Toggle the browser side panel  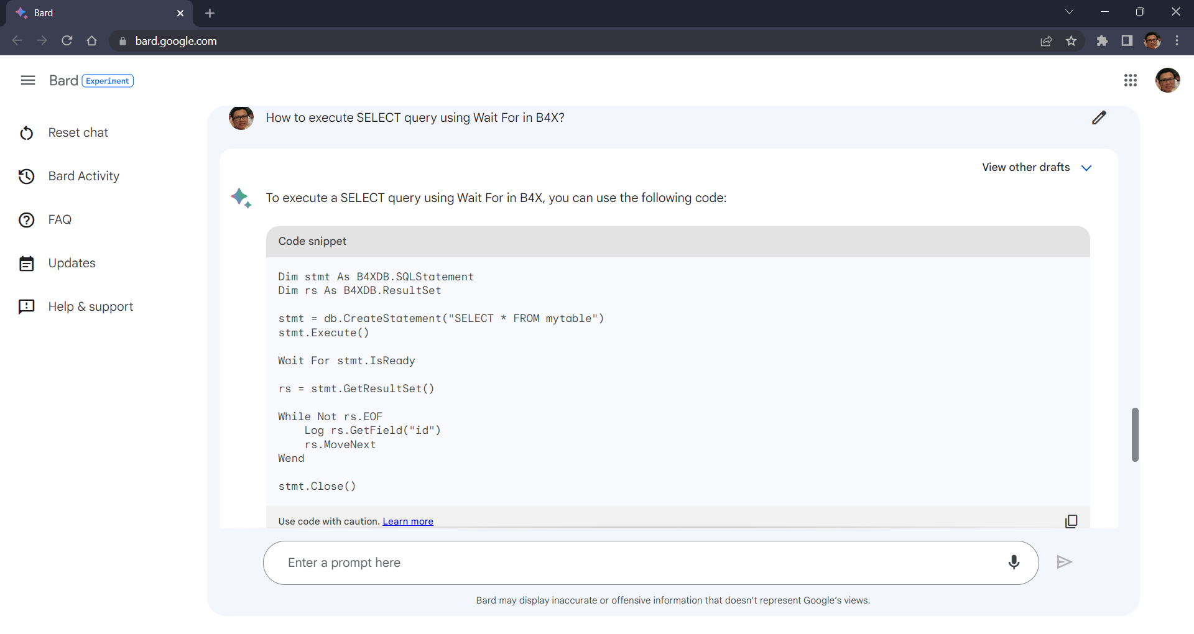pyautogui.click(x=1127, y=41)
